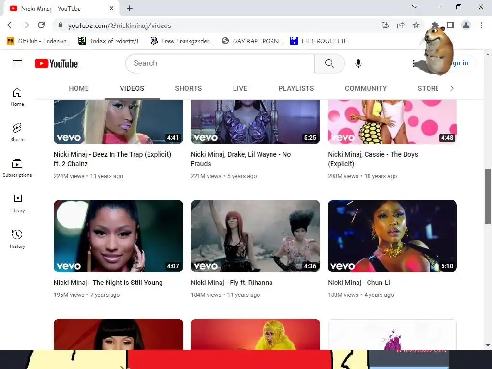The width and height of the screenshot is (492, 369).
Task: Open the Chrome profile avatar
Action: pos(466,25)
